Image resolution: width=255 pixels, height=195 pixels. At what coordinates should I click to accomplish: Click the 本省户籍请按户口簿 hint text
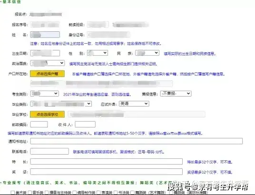148,74
